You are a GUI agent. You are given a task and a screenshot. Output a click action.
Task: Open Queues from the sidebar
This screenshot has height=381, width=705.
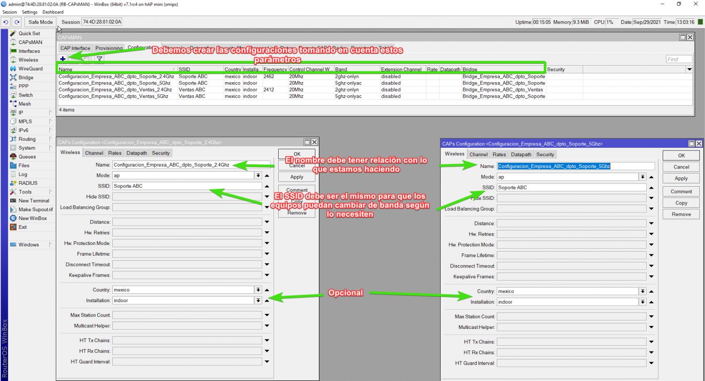[x=27, y=157]
